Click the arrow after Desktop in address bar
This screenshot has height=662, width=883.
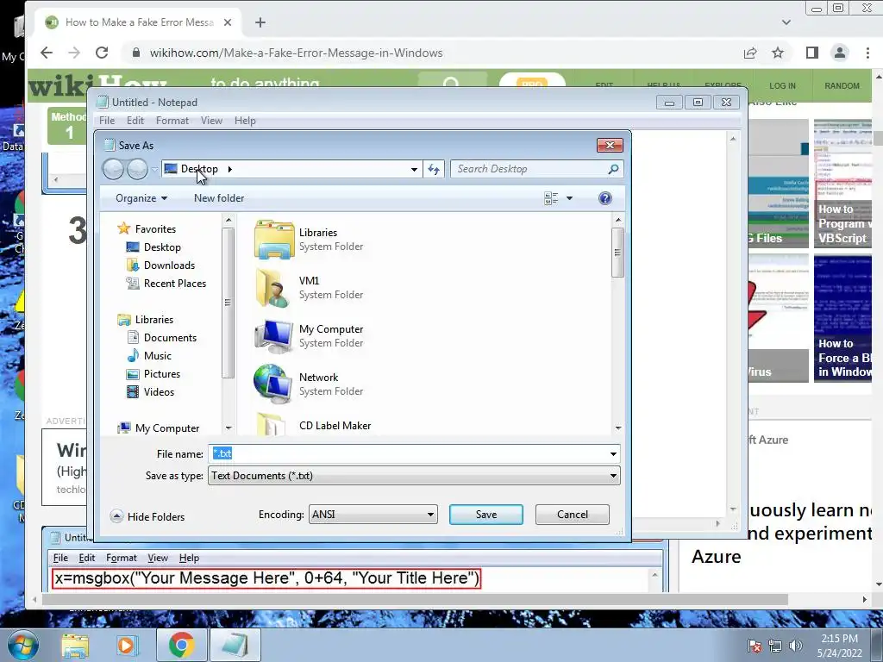[229, 169]
